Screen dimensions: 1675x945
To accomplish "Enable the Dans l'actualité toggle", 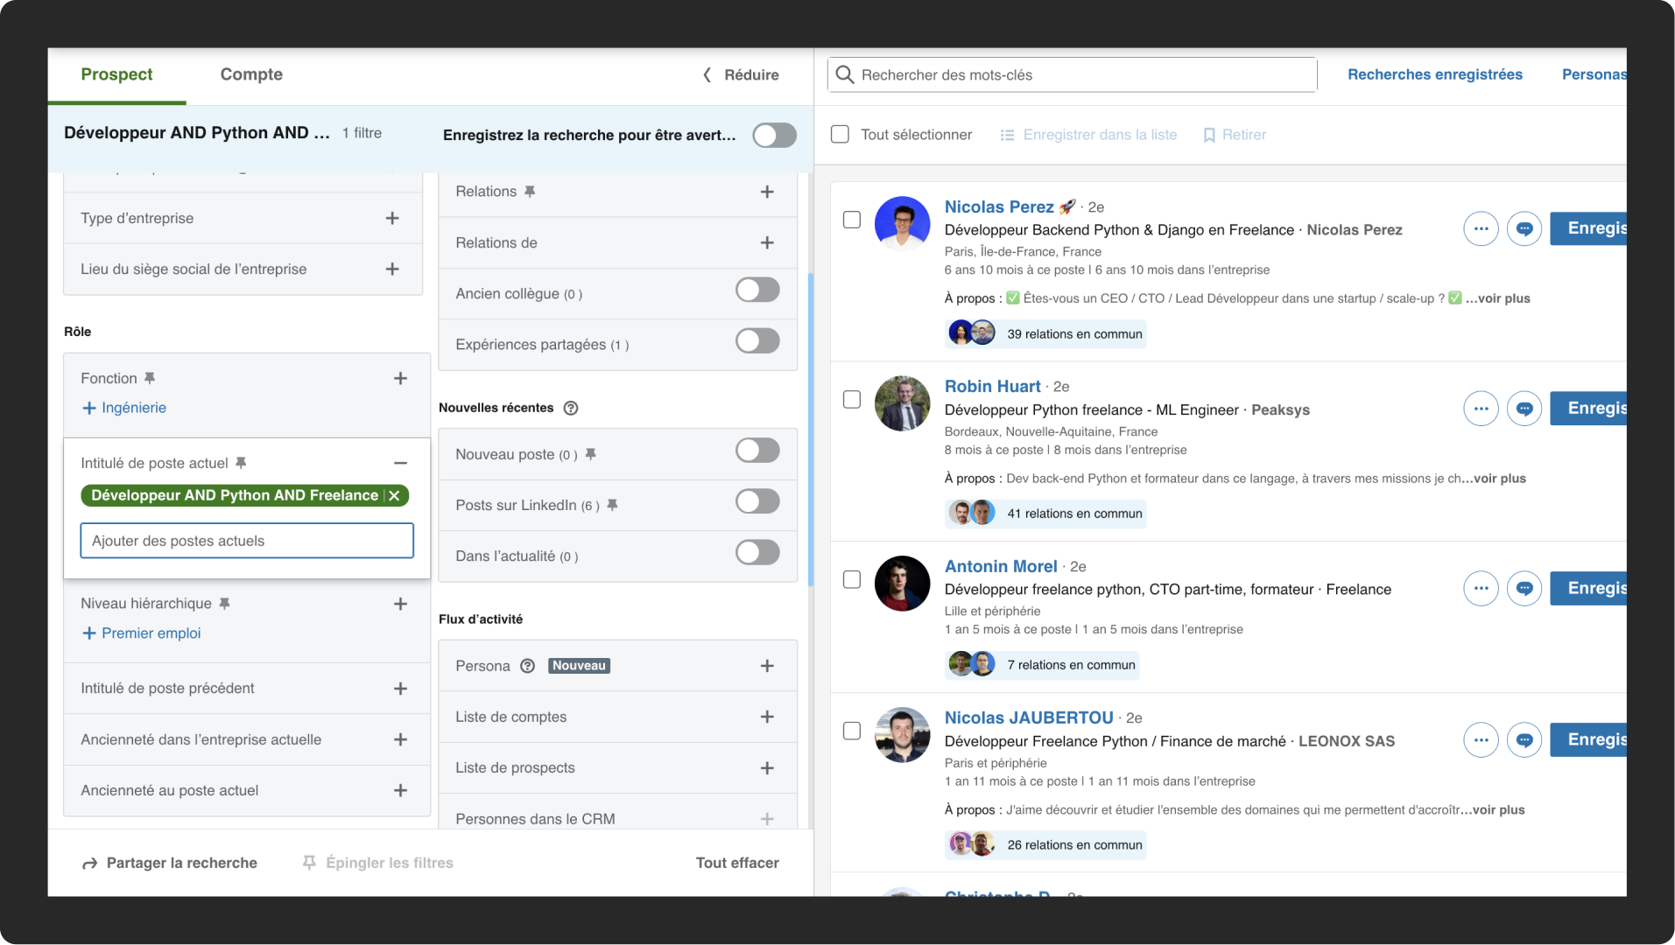I will (x=757, y=553).
